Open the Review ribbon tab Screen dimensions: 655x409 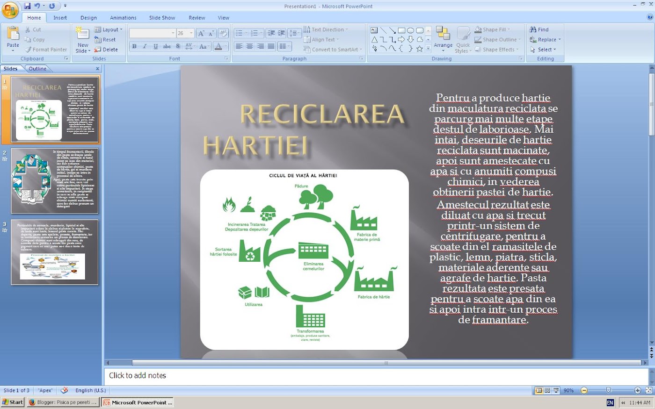point(197,18)
